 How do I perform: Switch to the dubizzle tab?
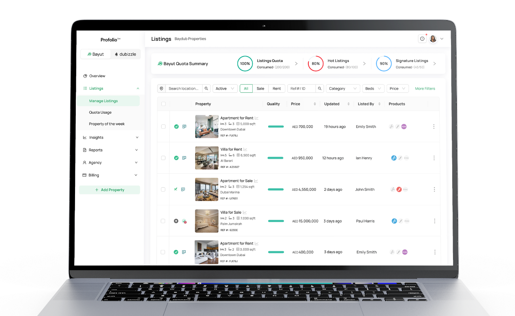(x=125, y=54)
